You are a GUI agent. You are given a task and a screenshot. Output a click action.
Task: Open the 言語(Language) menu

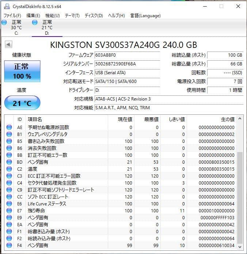pyautogui.click(x=145, y=16)
